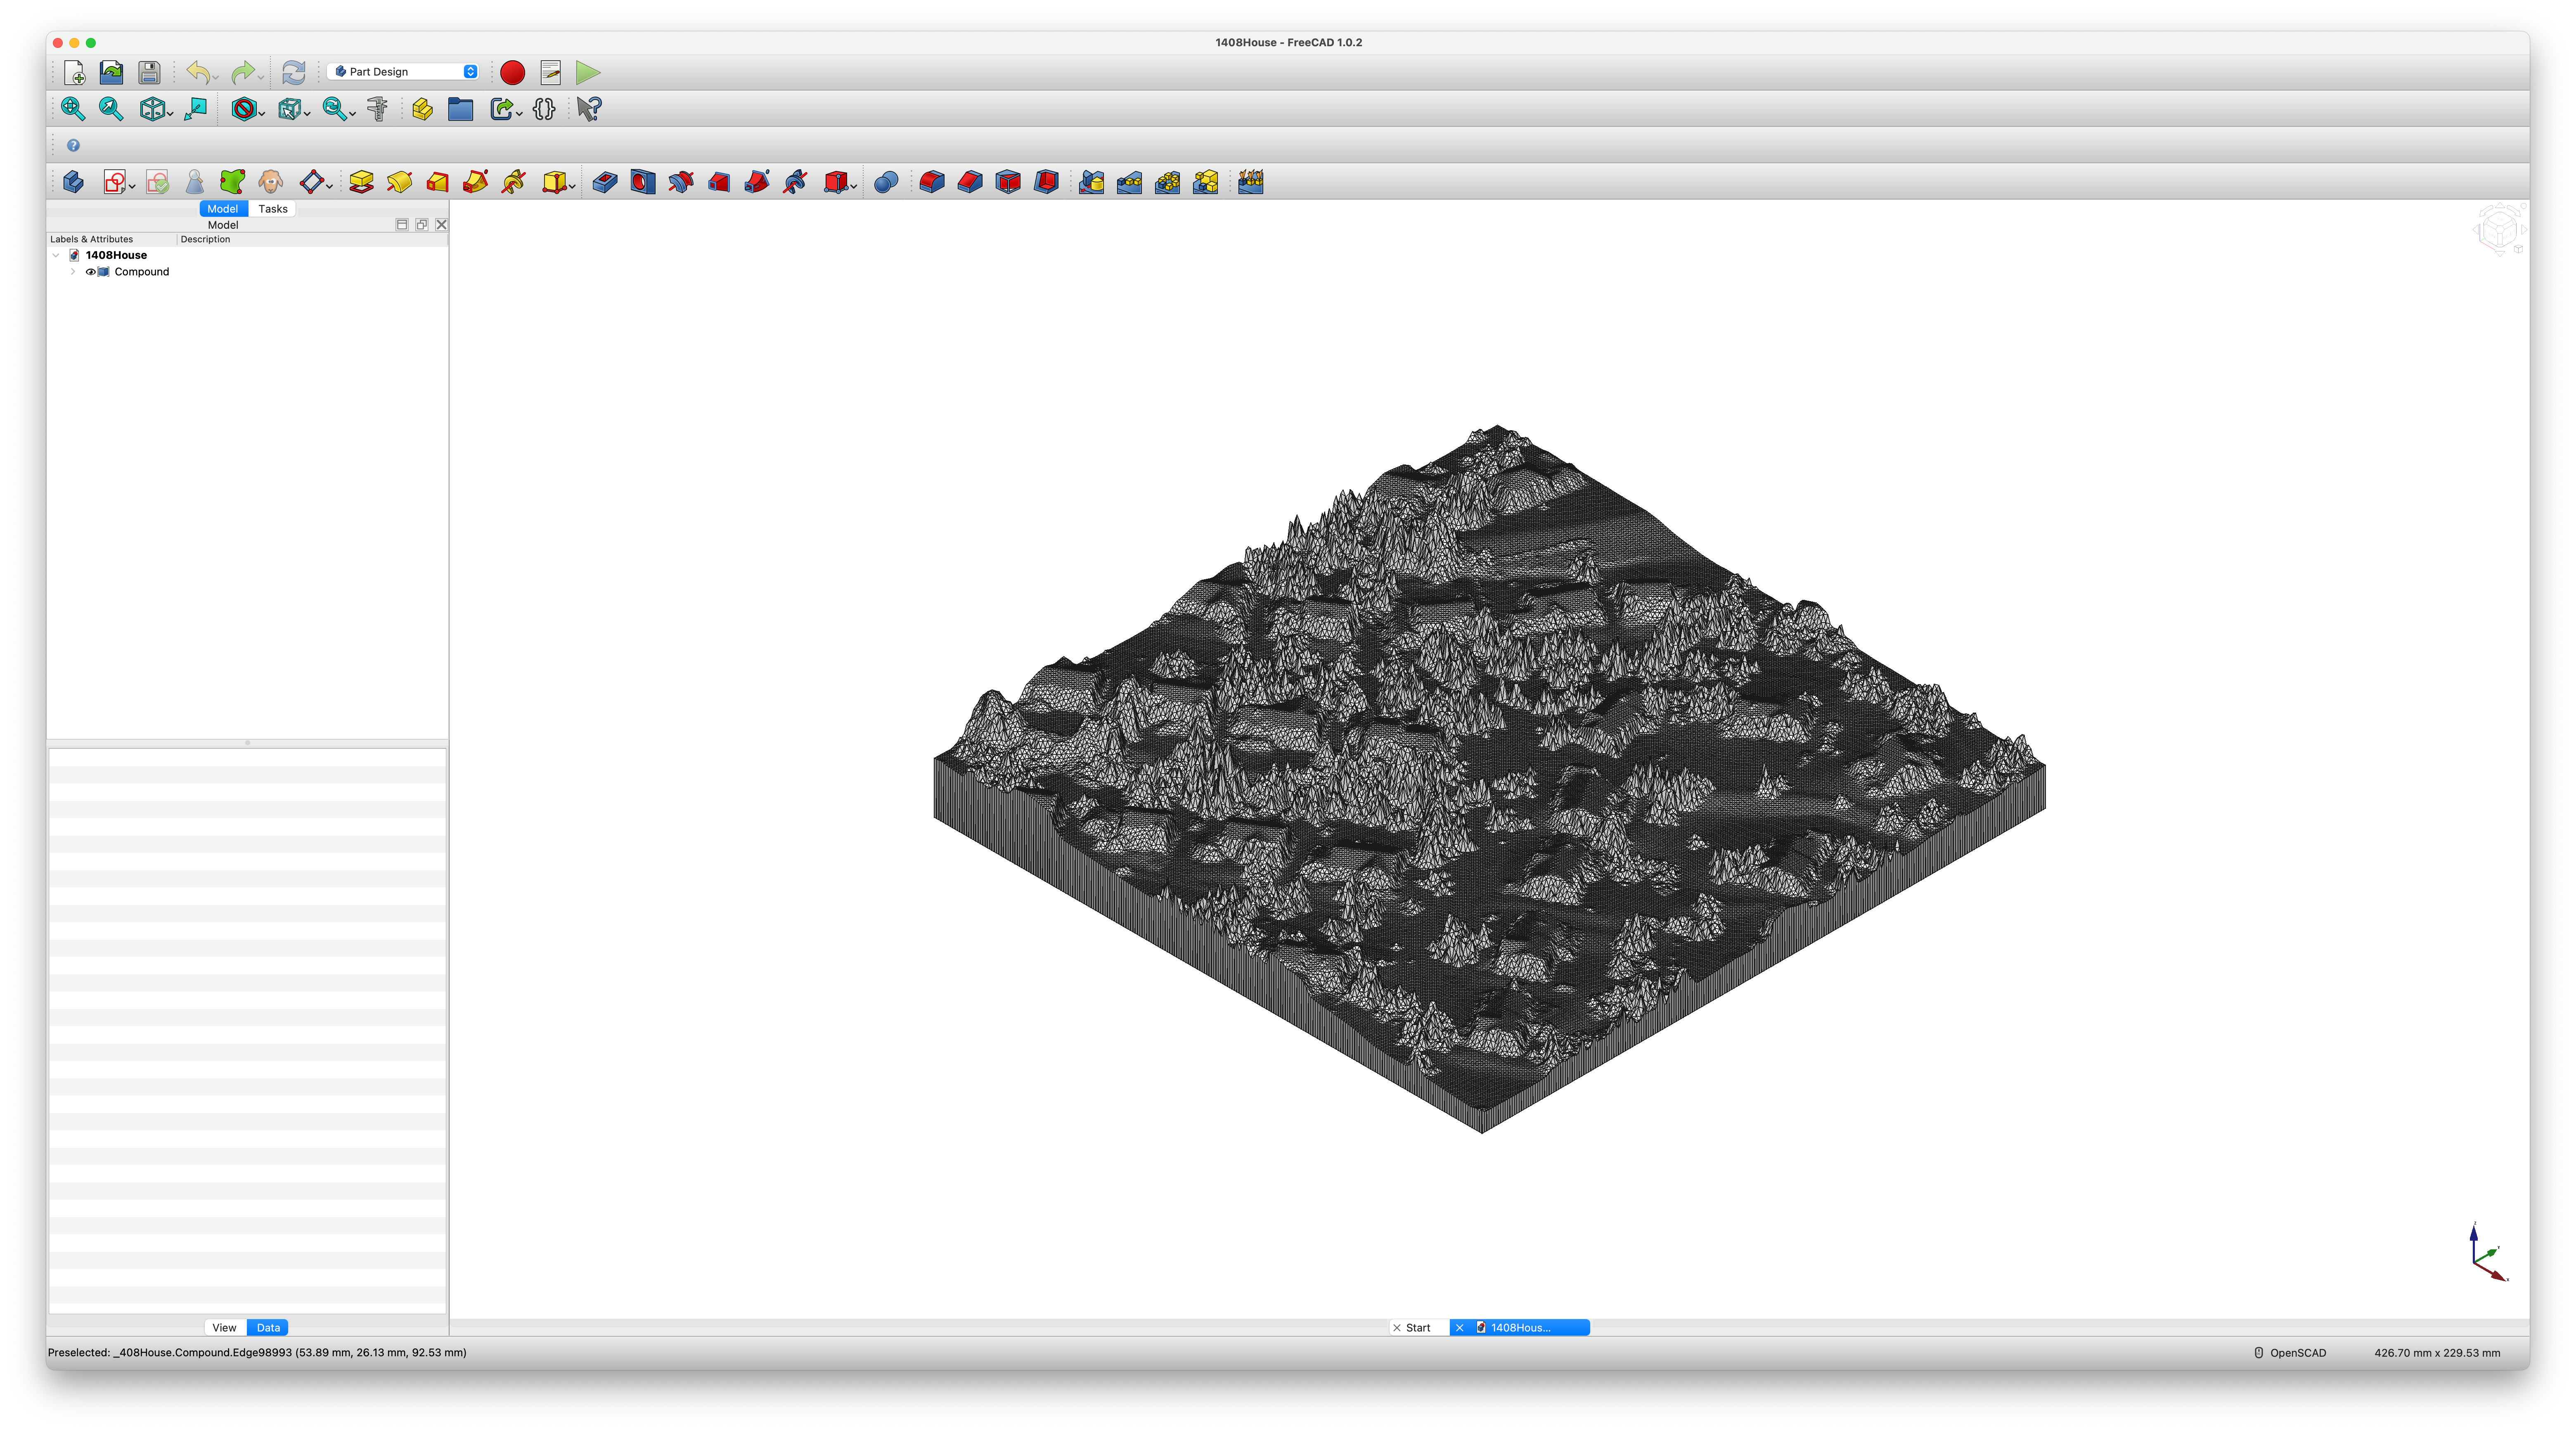Toggle visibility eye of Compound
Image resolution: width=2576 pixels, height=1431 pixels.
90,272
